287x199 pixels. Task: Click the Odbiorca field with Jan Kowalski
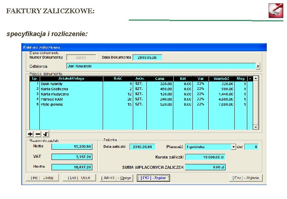pos(161,66)
